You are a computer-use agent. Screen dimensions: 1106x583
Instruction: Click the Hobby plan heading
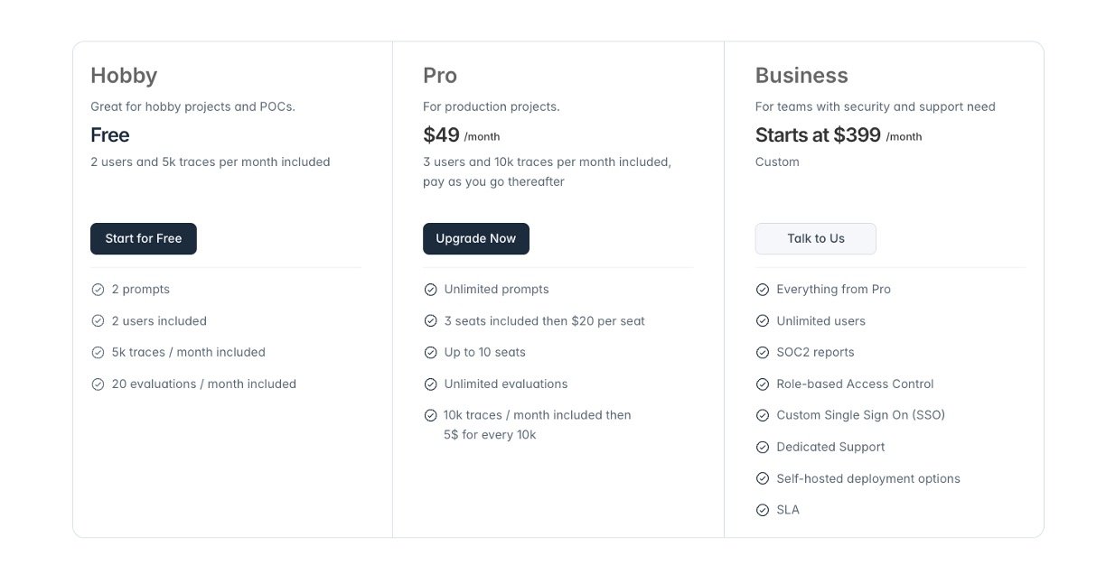coord(124,76)
